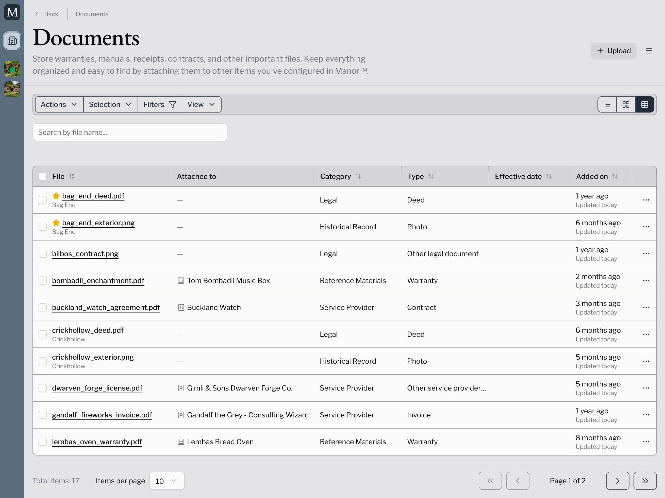Open gandalf_fireworks_invoice.pdf link
This screenshot has height=498, width=665.
[x=102, y=415]
